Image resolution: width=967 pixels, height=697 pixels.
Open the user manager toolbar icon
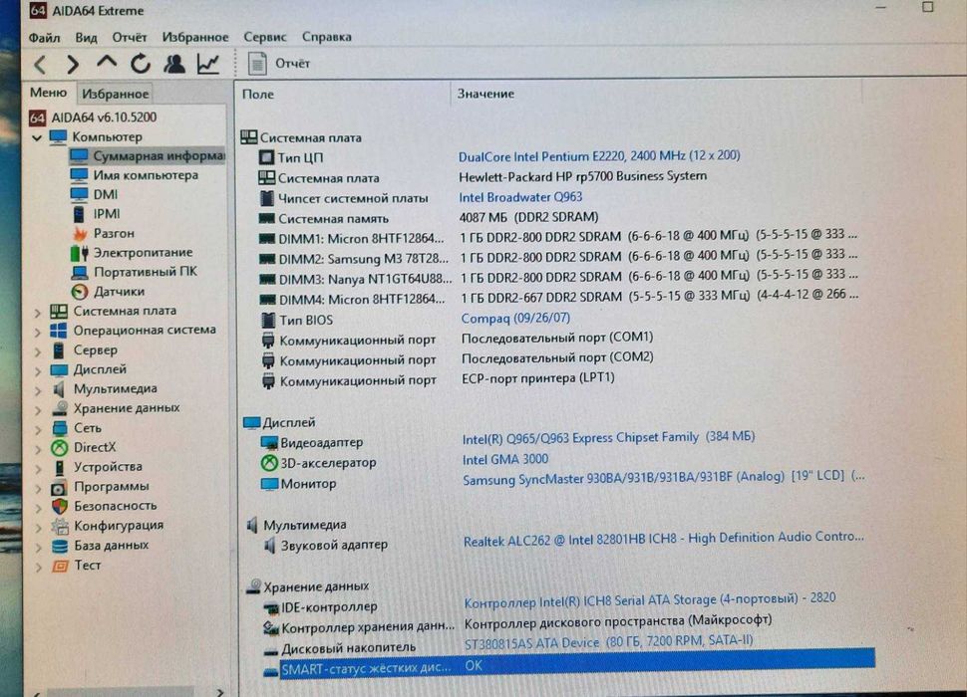coord(174,63)
